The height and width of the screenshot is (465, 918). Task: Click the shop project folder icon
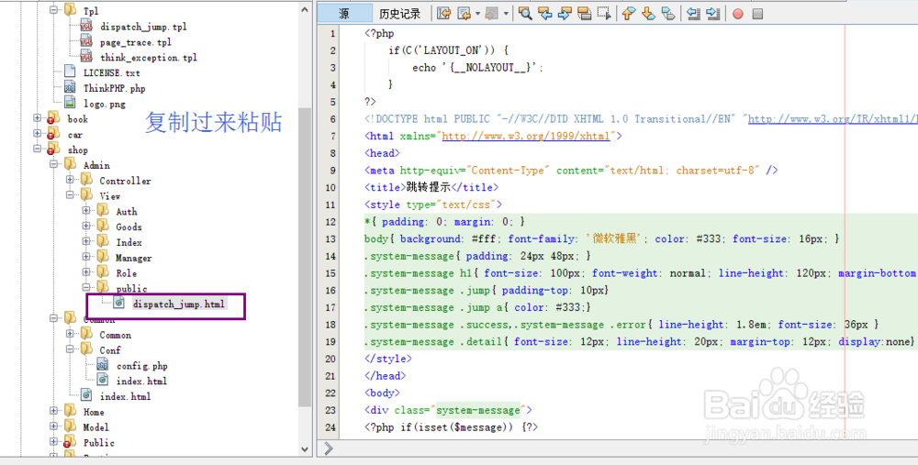coord(53,149)
